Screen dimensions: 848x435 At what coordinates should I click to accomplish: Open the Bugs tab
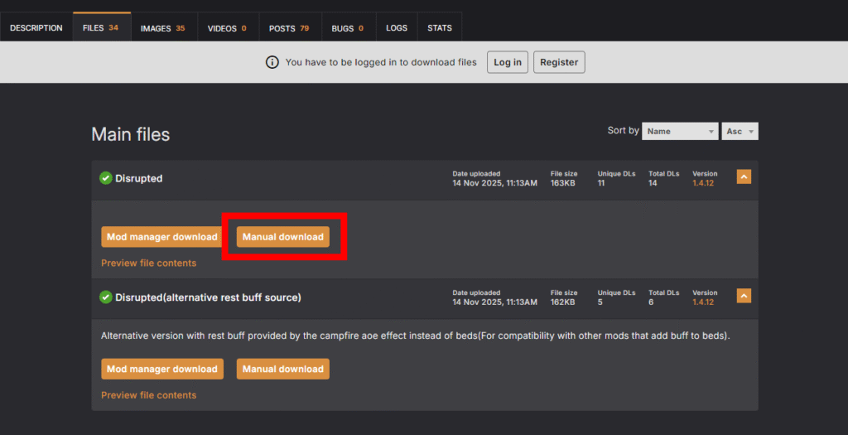[x=348, y=28]
